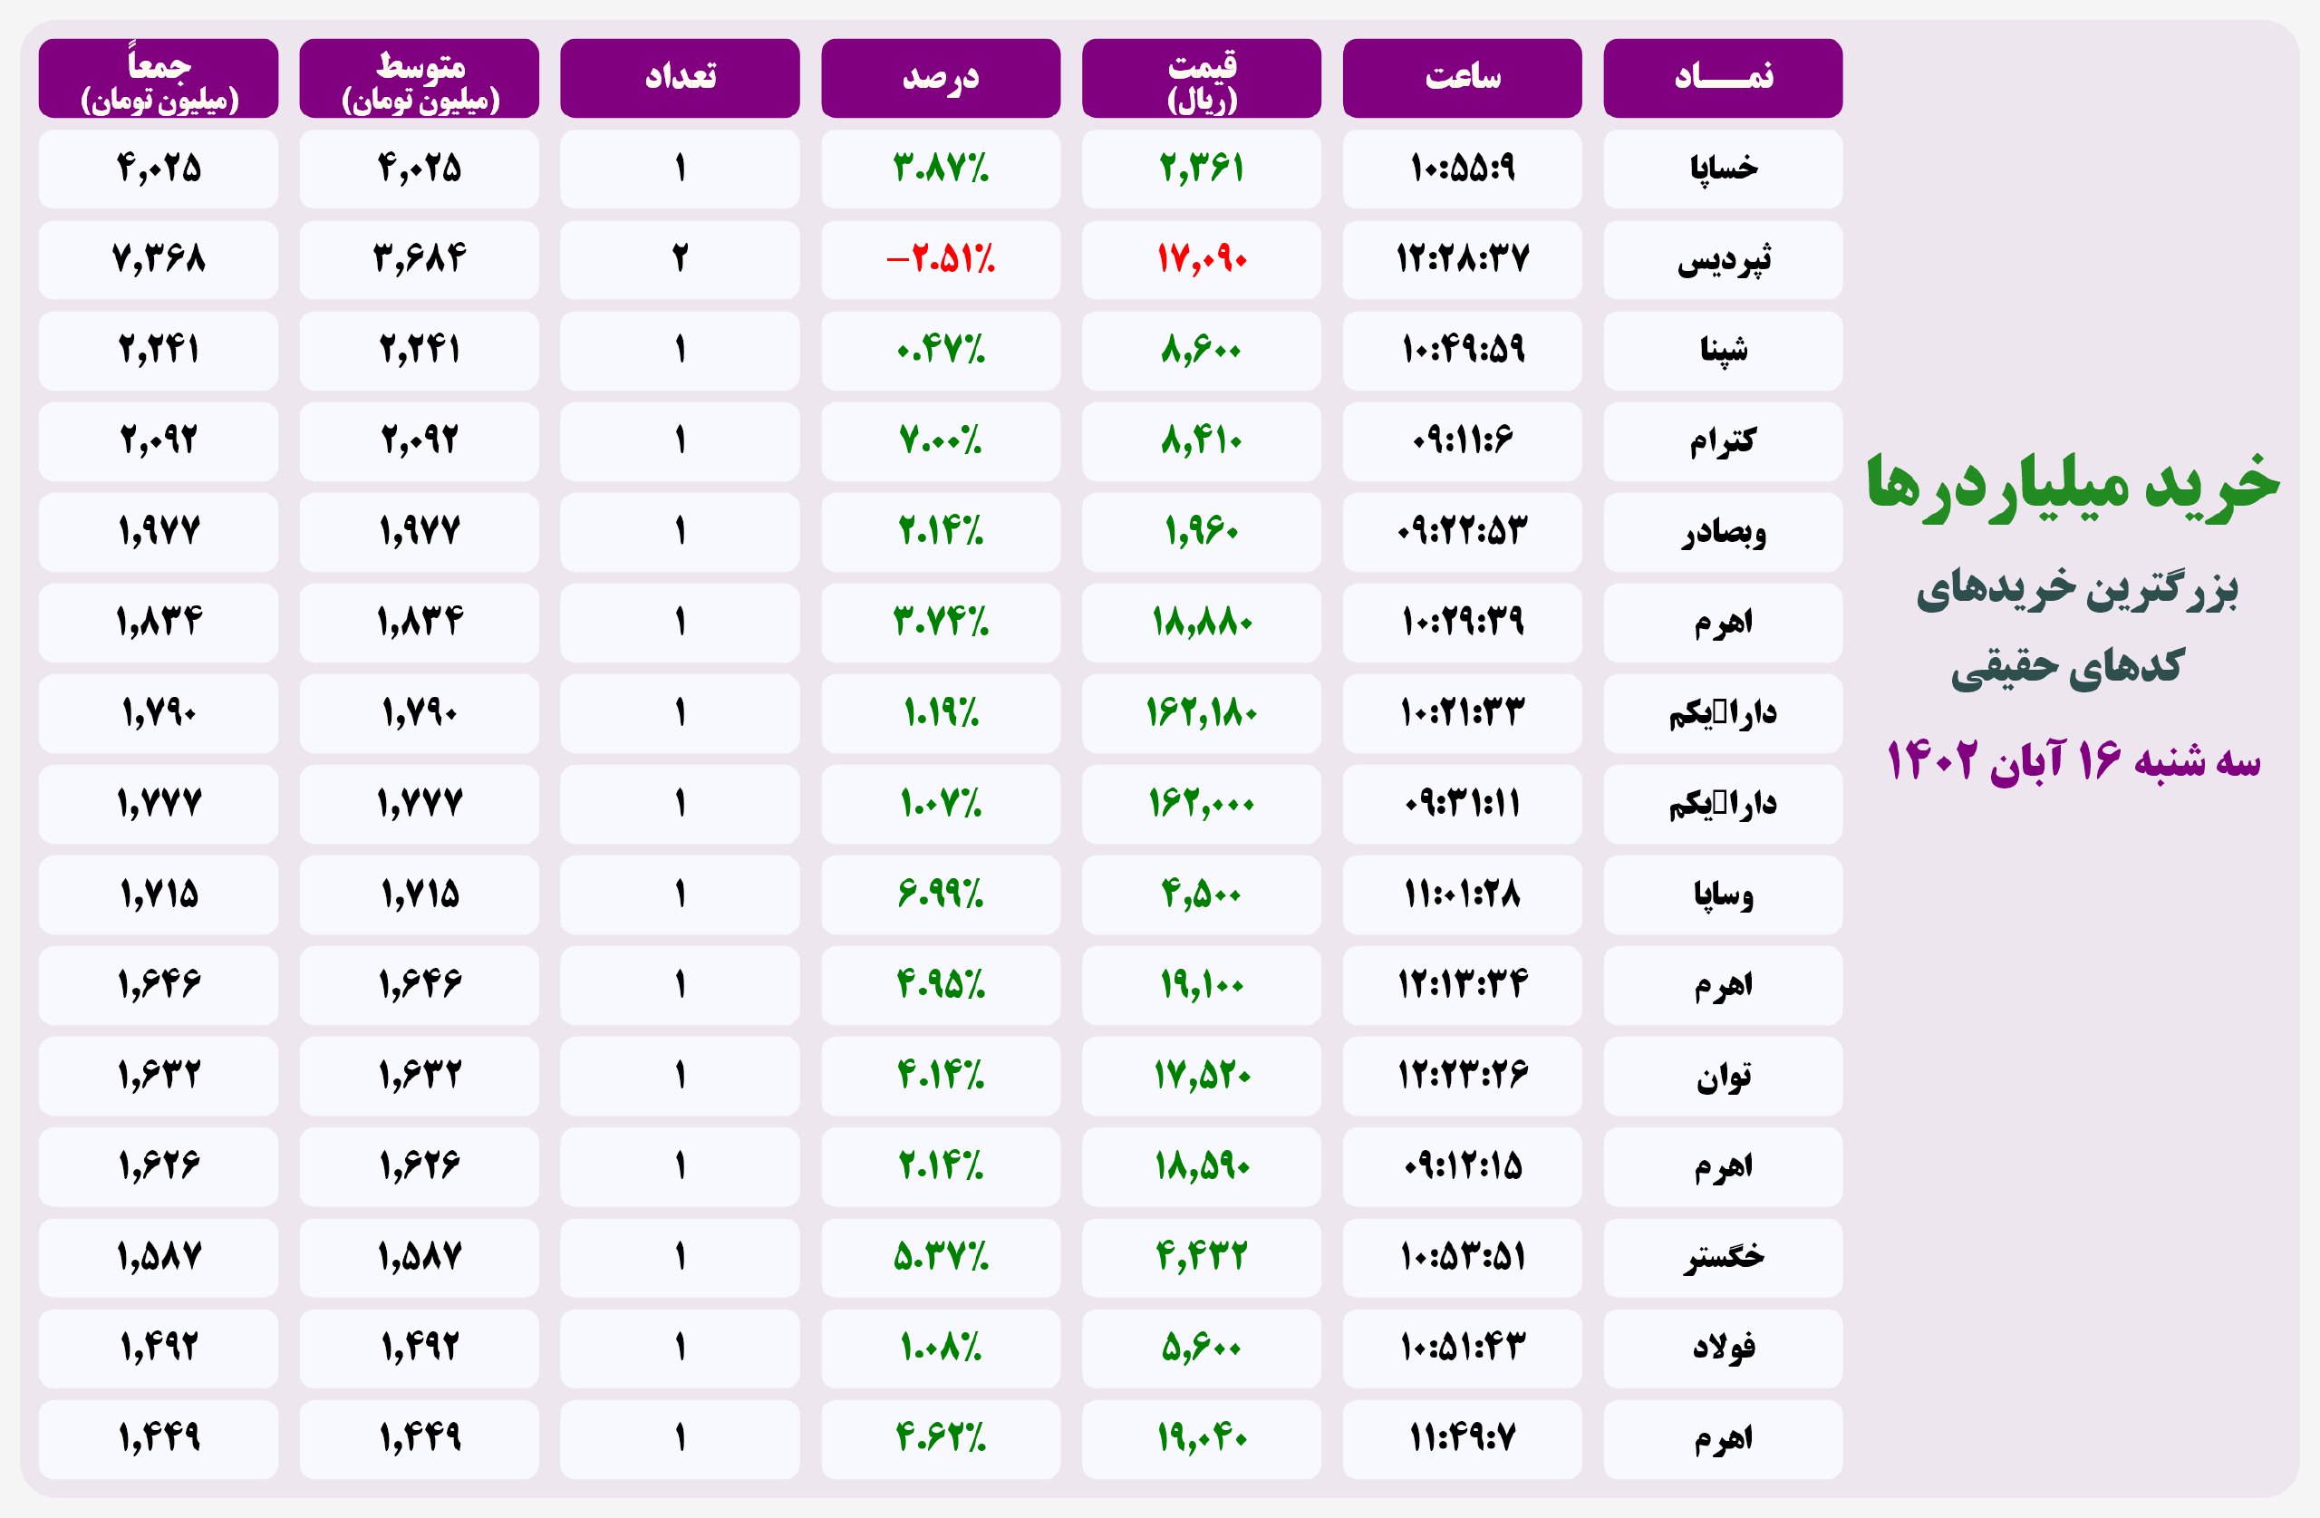Click the توان symbol cell

1723,1076
